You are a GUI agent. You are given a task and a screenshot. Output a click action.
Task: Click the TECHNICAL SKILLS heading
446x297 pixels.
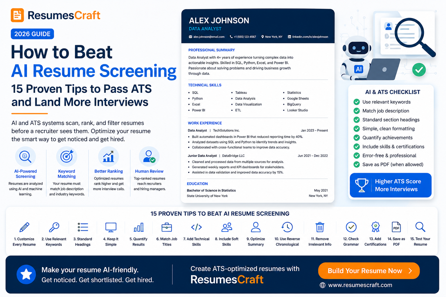pyautogui.click(x=205, y=85)
